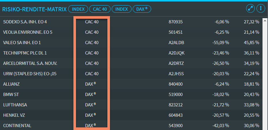Click the CONTINENTAL stock name

tap(17, 126)
